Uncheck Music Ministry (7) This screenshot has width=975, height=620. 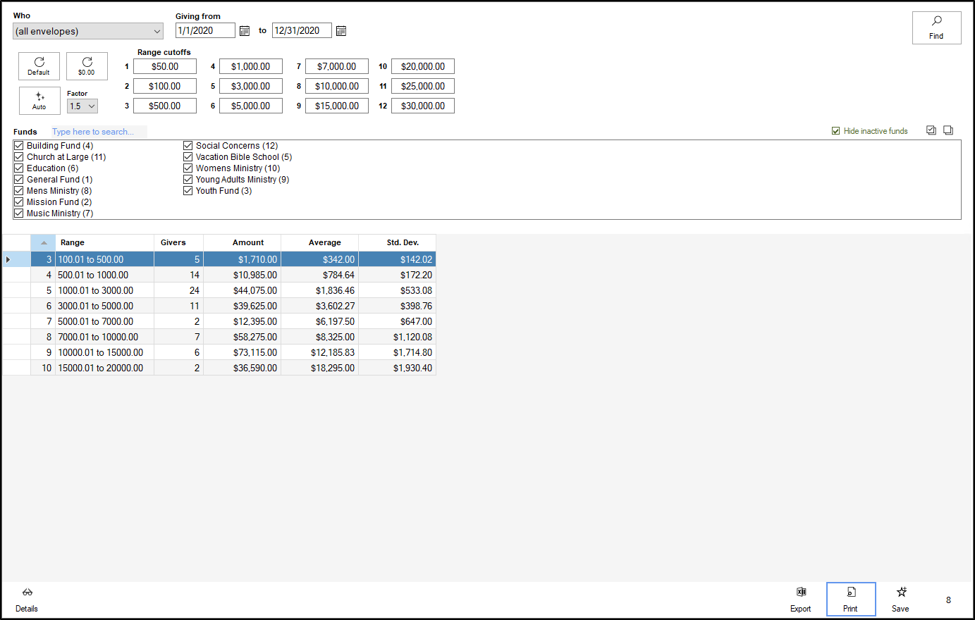19,213
